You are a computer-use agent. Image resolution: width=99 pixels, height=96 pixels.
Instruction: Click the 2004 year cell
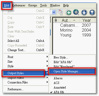click(x=86, y=30)
